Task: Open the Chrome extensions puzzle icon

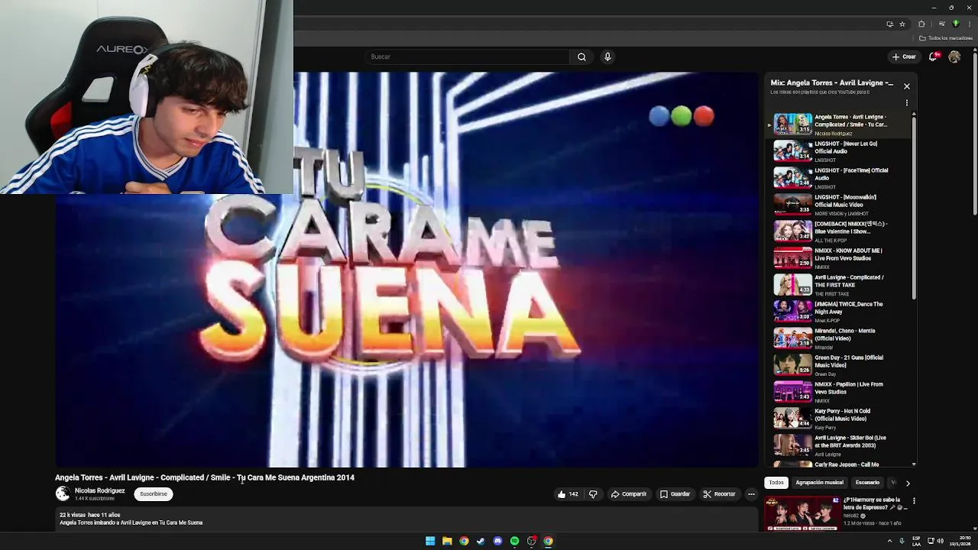Action: pos(921,24)
